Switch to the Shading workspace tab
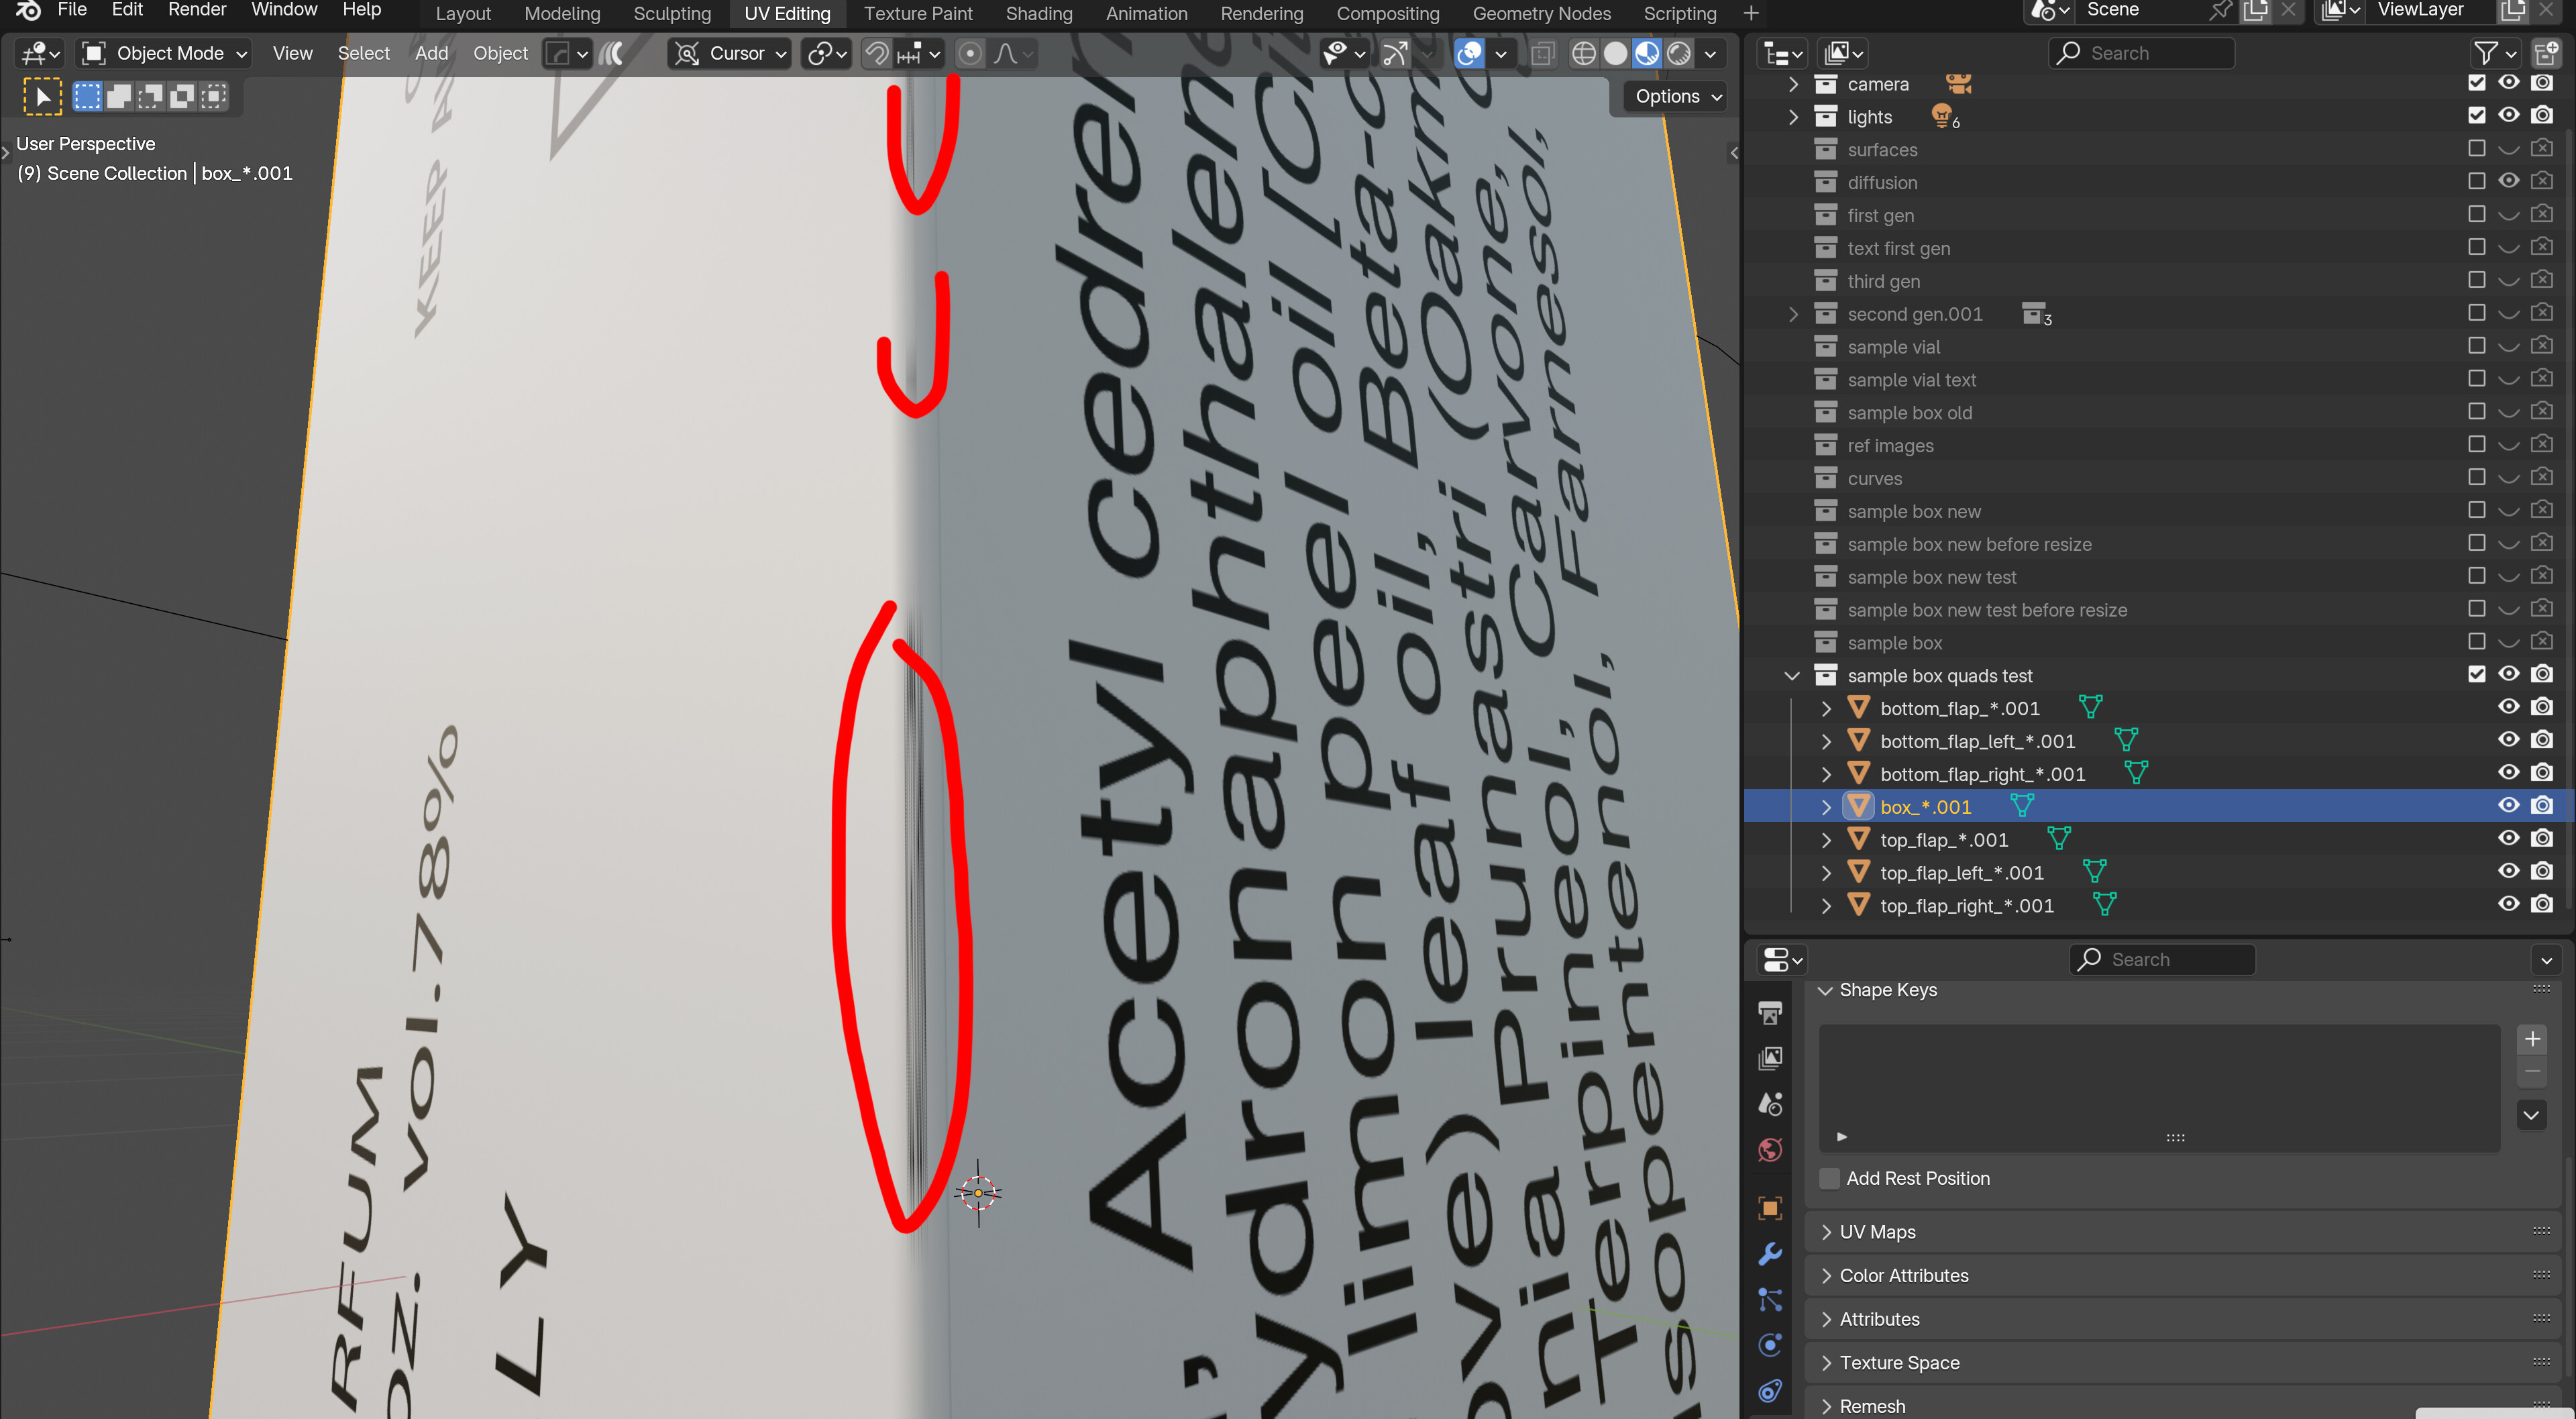2576x1419 pixels. click(x=1038, y=14)
